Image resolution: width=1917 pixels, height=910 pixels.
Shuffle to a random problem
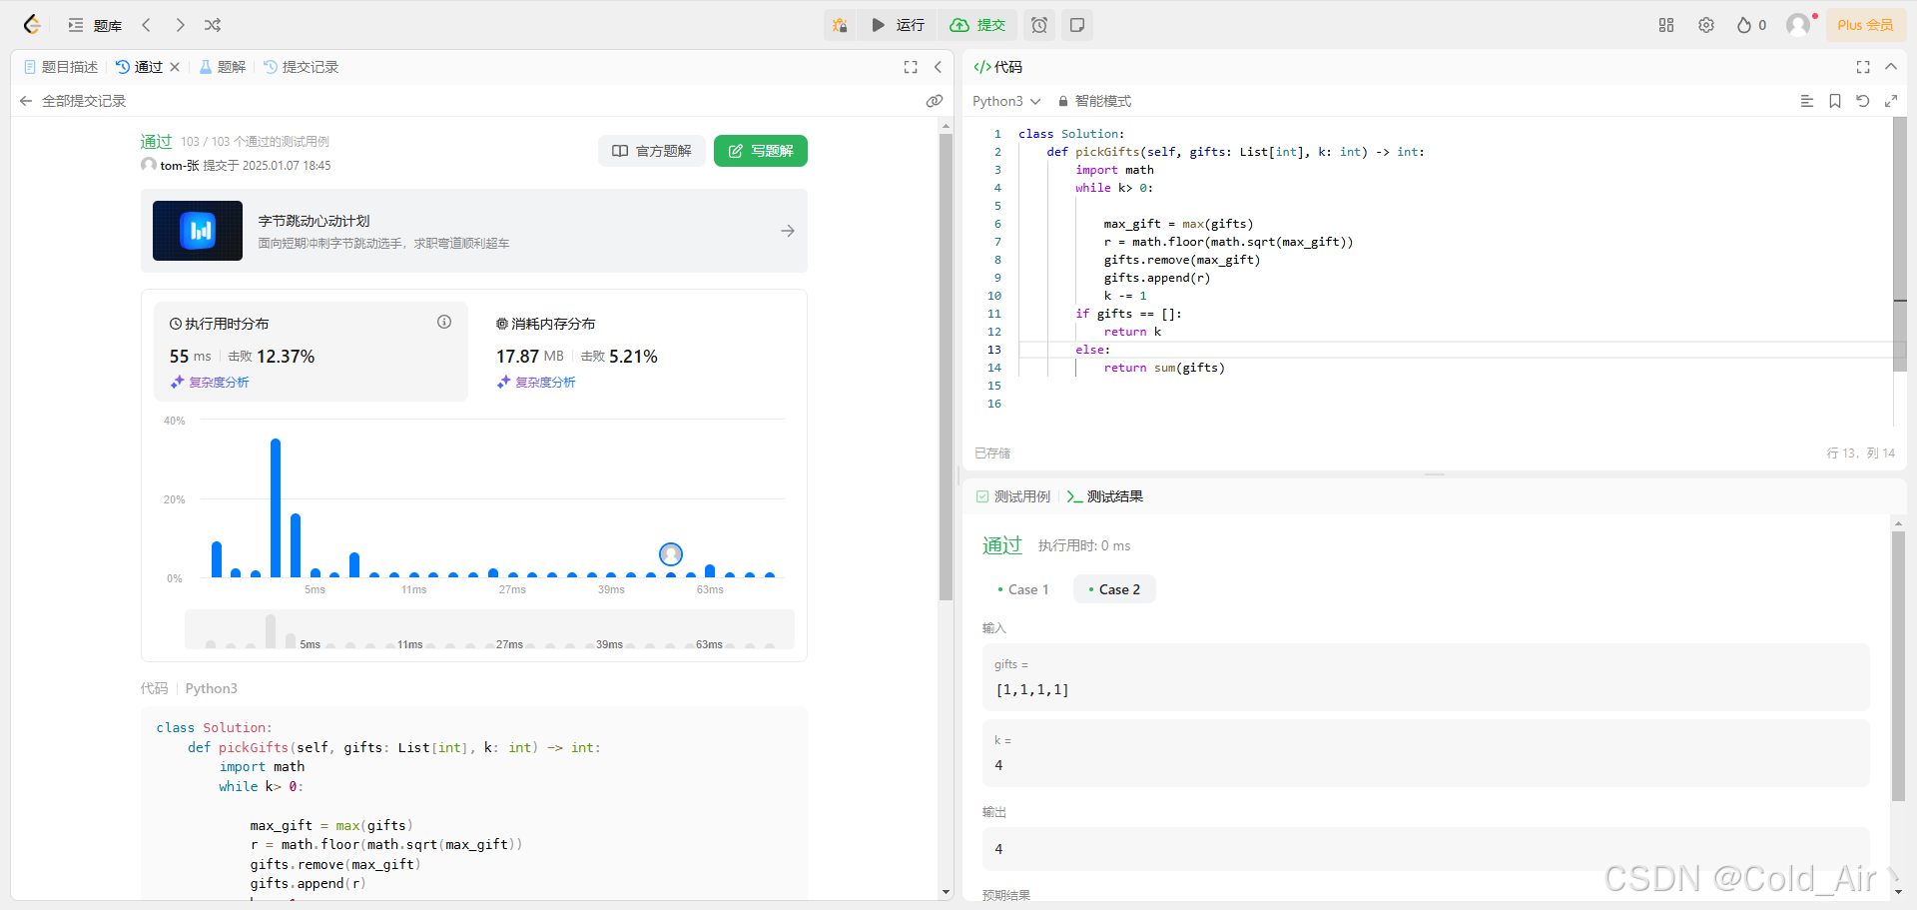[212, 25]
